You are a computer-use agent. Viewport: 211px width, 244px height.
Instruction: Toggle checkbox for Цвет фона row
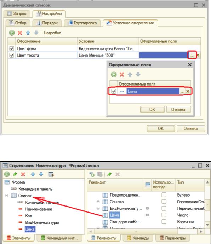click(12, 48)
